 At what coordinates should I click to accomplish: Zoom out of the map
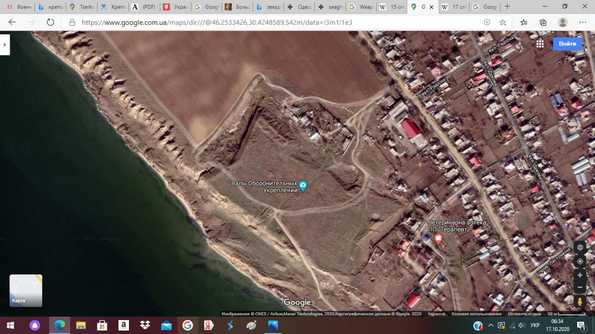[580, 287]
